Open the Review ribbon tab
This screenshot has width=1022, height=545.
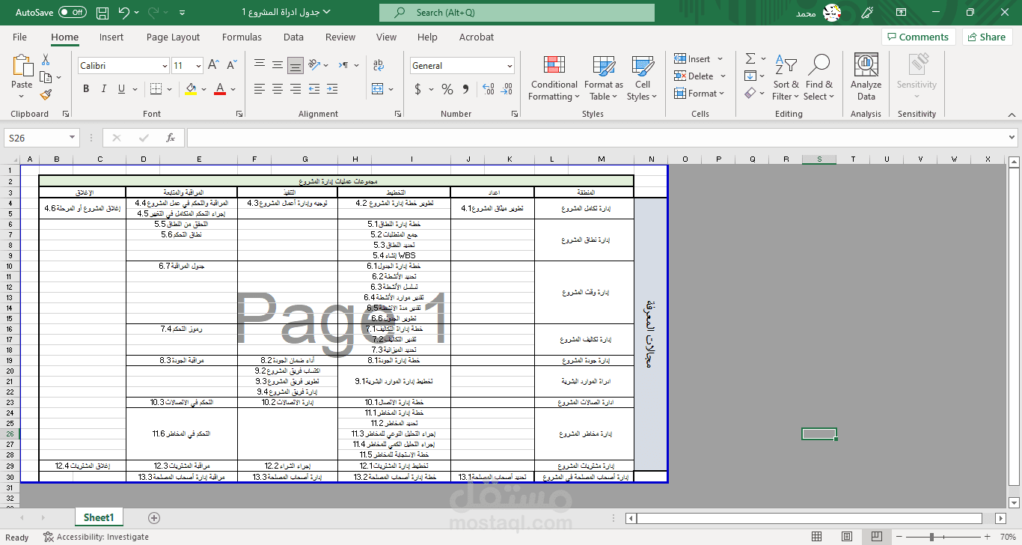click(340, 37)
